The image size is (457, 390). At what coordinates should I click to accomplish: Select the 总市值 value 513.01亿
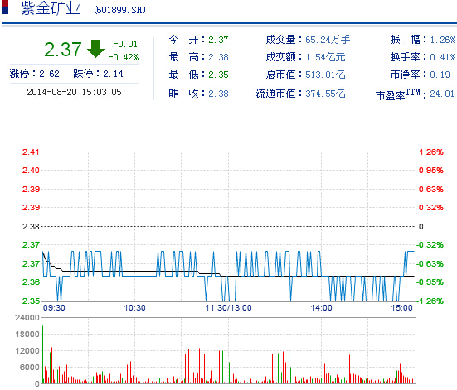point(325,75)
